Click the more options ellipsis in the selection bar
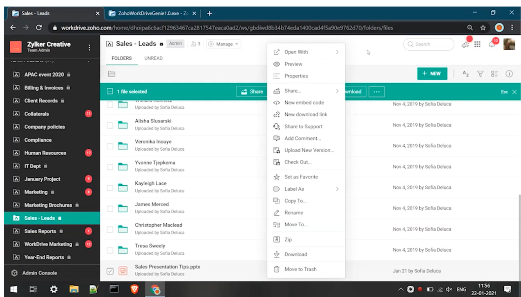The height and width of the screenshot is (297, 521). (376, 92)
